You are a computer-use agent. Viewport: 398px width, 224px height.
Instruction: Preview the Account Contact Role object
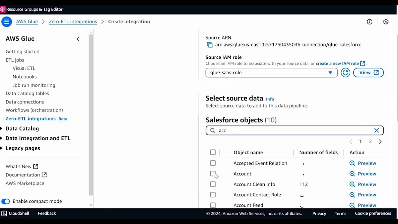[x=363, y=195]
